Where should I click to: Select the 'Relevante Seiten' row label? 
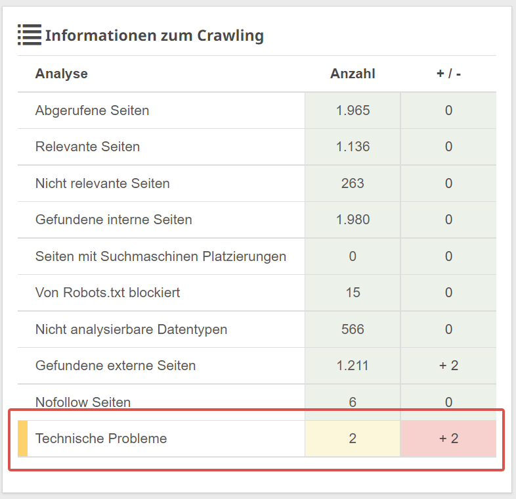(87, 147)
